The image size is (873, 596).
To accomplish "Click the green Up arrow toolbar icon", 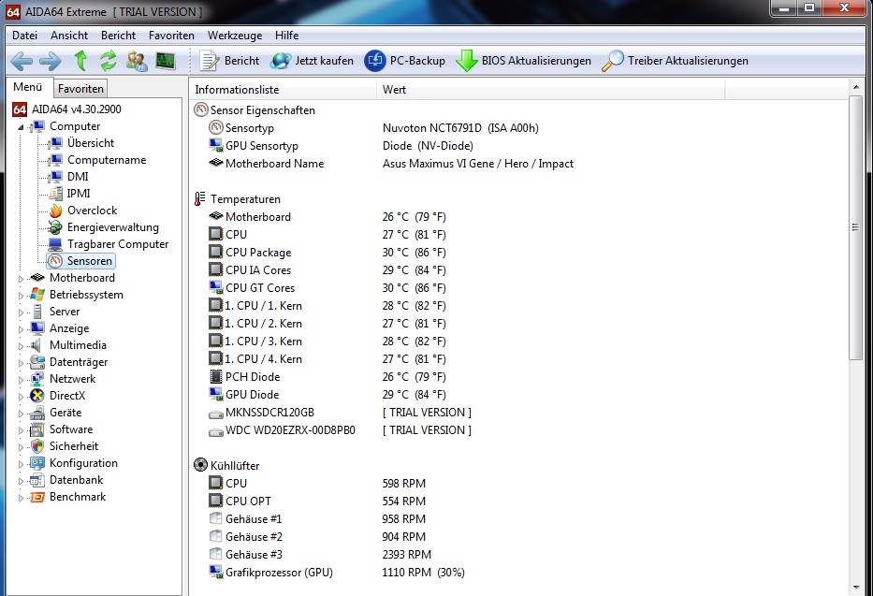I will (x=81, y=60).
